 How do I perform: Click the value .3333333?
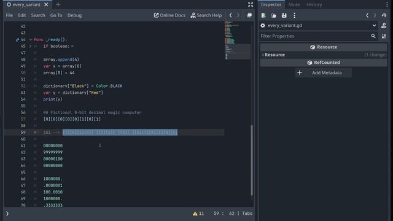pyautogui.click(x=53, y=205)
